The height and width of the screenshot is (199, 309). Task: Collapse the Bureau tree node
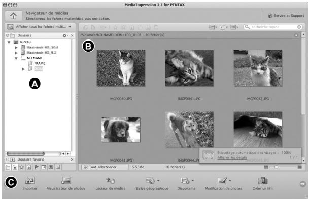coord(9,42)
